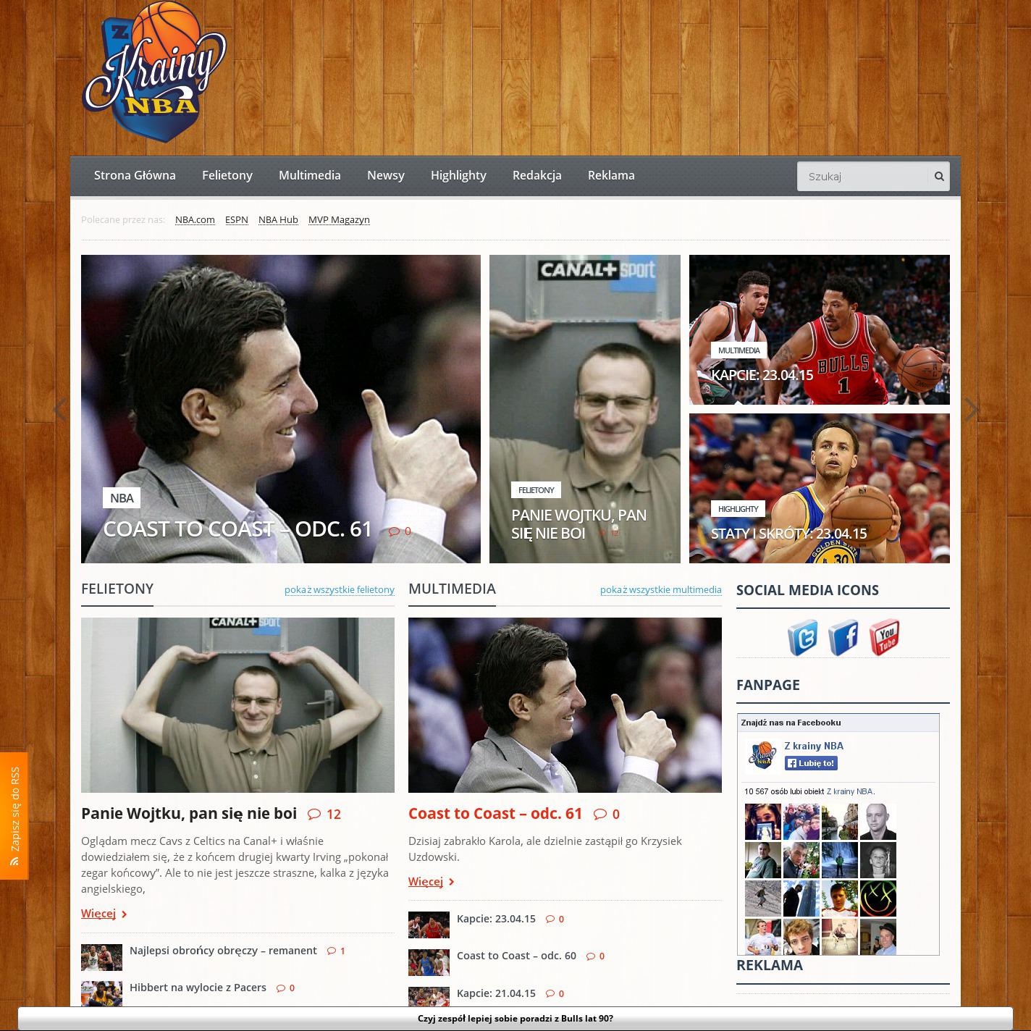The image size is (1031, 1031).
Task: Open the YouTube social media icon
Action: [x=884, y=638]
